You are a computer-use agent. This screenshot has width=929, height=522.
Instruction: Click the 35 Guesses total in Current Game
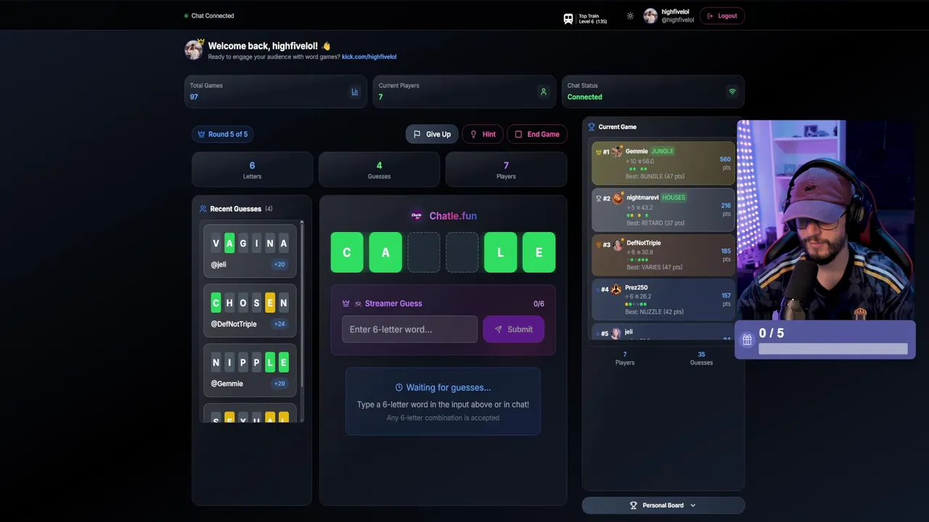pos(701,358)
